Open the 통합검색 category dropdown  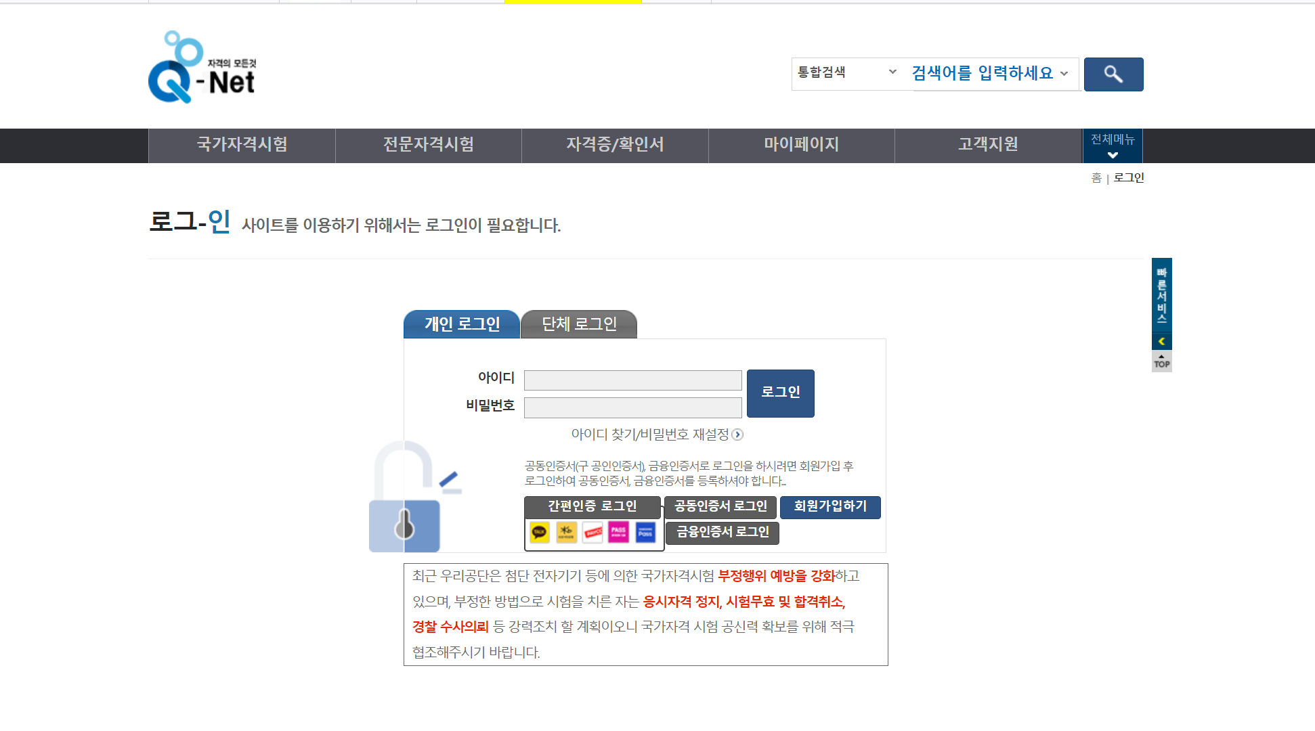[846, 72]
